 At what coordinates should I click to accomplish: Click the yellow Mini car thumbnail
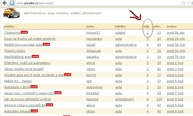tap(11, 13)
